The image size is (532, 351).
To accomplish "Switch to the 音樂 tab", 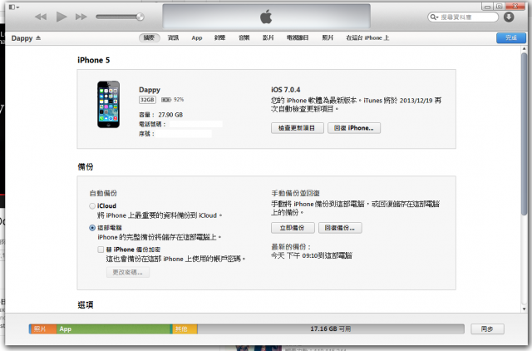I will [244, 37].
